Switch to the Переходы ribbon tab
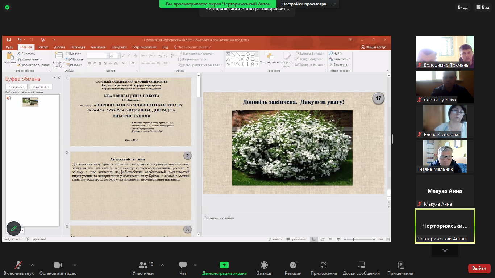This screenshot has width=495, height=278. click(78, 47)
